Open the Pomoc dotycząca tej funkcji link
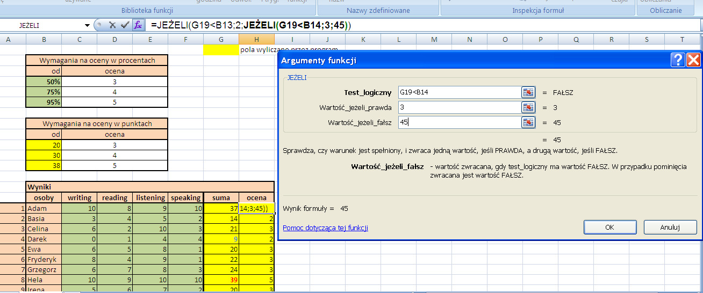 point(325,228)
